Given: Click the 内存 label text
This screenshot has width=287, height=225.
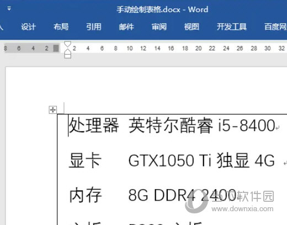Looking at the screenshot, I should click(86, 195).
